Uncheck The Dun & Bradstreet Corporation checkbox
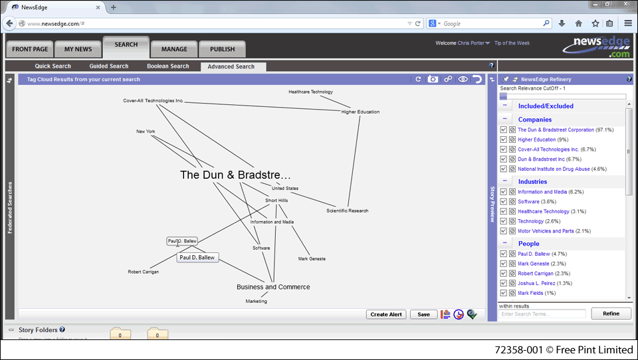This screenshot has width=638, height=360. 503,130
